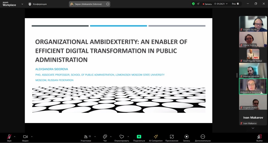Leave meeting with Выйти button
Screen dimensions: 268x143
[259, 138]
